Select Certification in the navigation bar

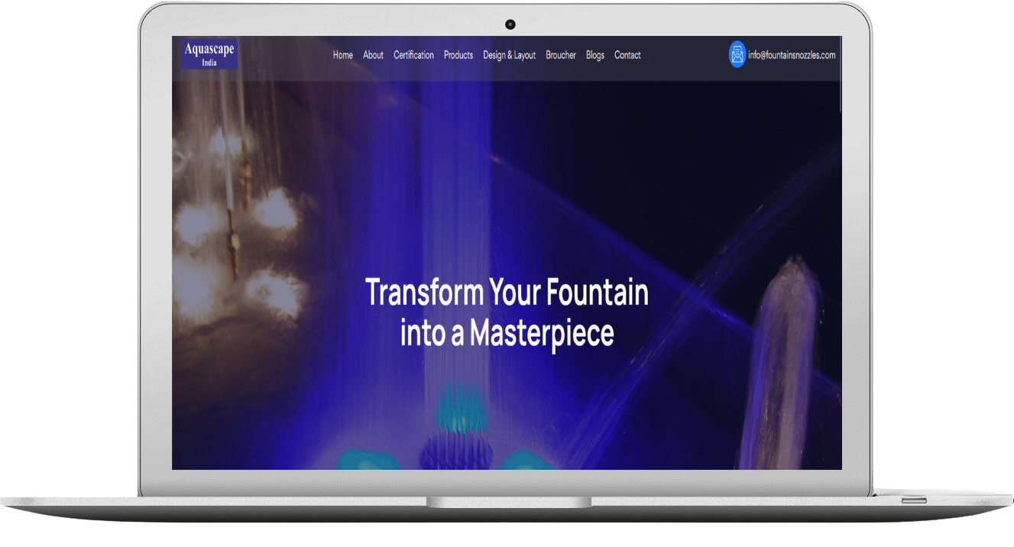click(x=413, y=55)
